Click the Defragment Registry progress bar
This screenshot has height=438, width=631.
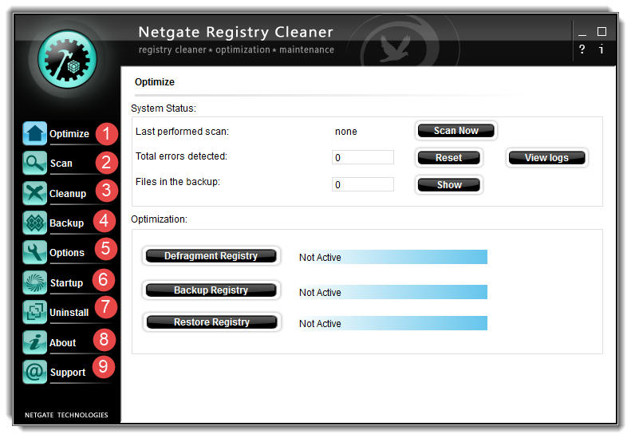pos(392,257)
